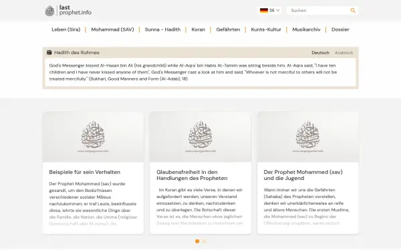The width and height of the screenshot is (401, 250).
Task: Click the excerpt starting 'Der Prophet Mohammed (sav) wurde'
Action: click(x=93, y=204)
